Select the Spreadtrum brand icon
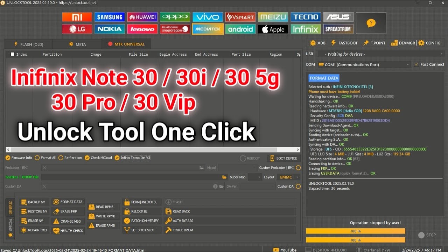Image resolution: width=448 pixels, height=252 pixels. 338,29
